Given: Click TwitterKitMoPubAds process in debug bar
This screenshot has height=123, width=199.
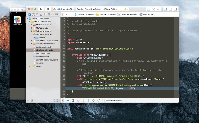Looking at the screenshot, I should 113,101.
